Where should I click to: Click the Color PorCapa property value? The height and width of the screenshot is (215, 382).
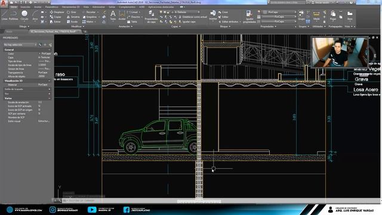(x=45, y=54)
